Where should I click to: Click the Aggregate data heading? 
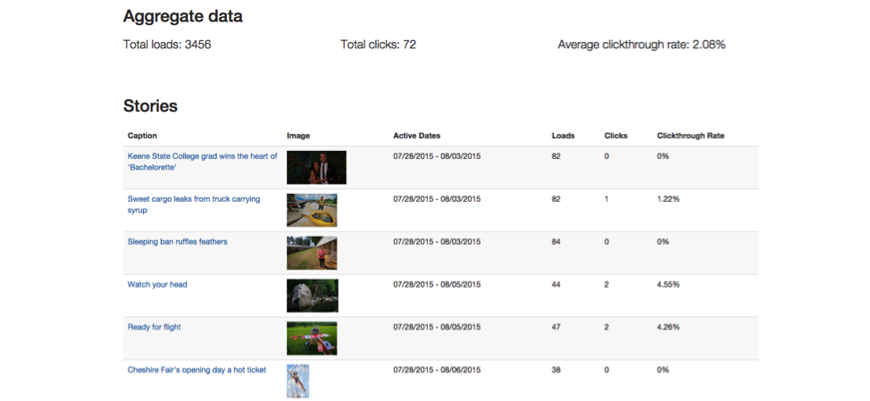182,17
